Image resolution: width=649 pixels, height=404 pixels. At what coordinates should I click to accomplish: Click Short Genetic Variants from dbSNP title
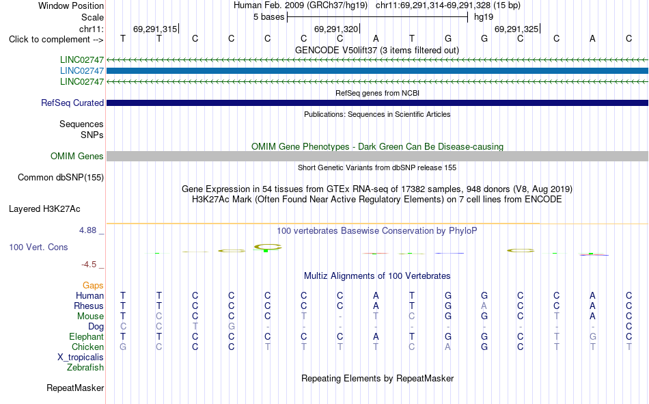click(377, 167)
